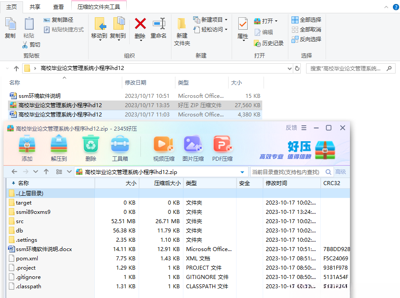The image size is (400, 298).
Task: Click Select all (全部选择)
Action: (x=307, y=20)
